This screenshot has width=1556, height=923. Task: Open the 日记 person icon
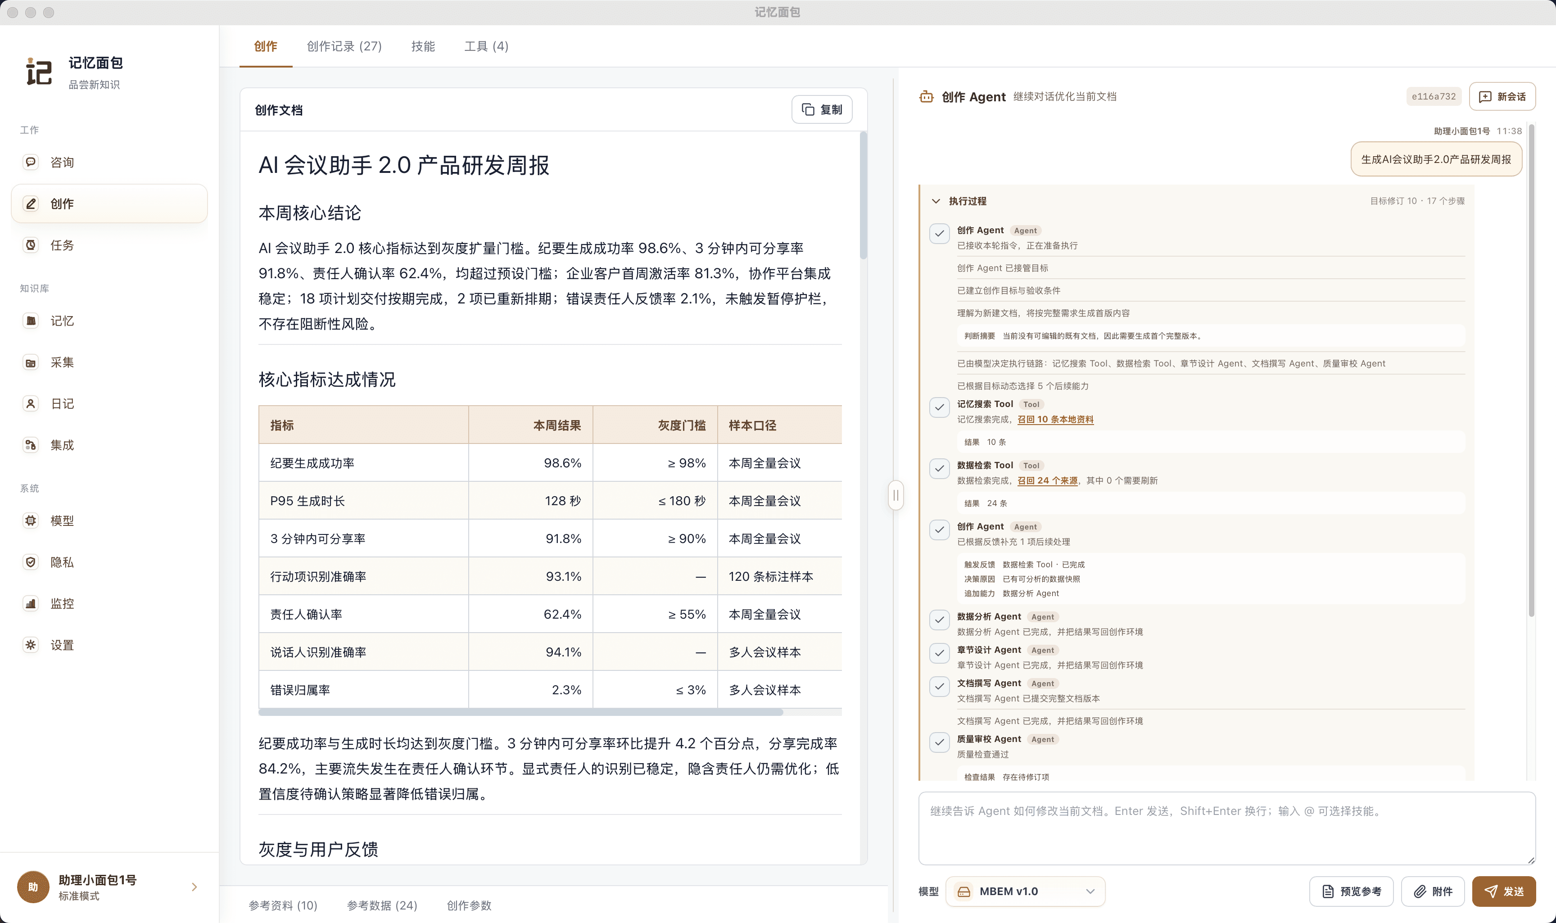[31, 404]
